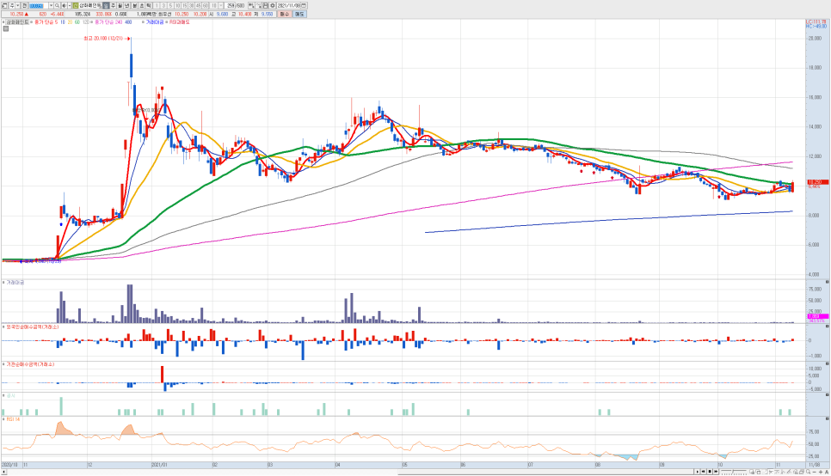
Task: Select the 3 interval preset button
Action: pyautogui.click(x=163, y=5)
